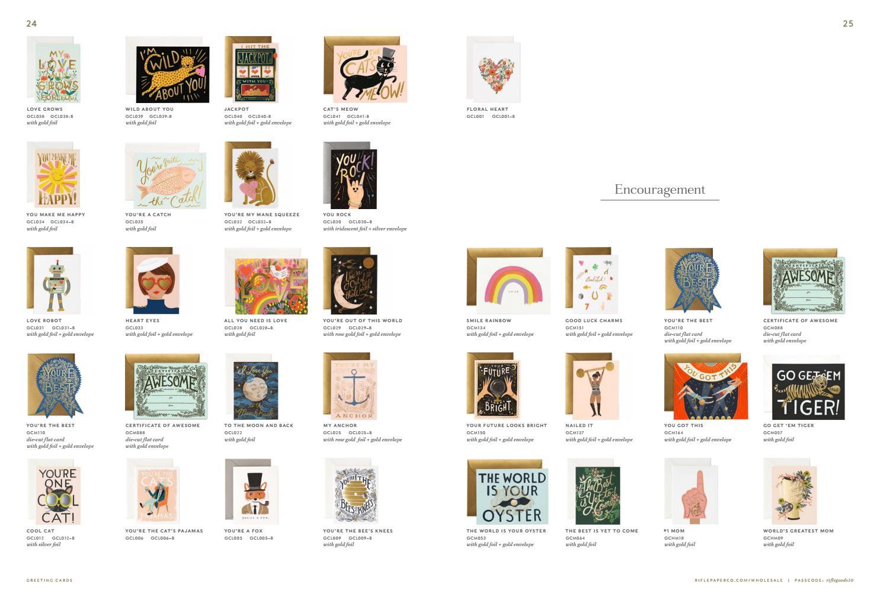Choose the Cat's Meow black cat card

click(x=365, y=70)
